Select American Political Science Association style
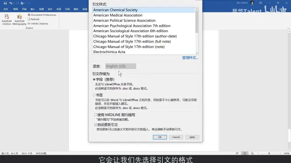 pyautogui.click(x=144, y=21)
